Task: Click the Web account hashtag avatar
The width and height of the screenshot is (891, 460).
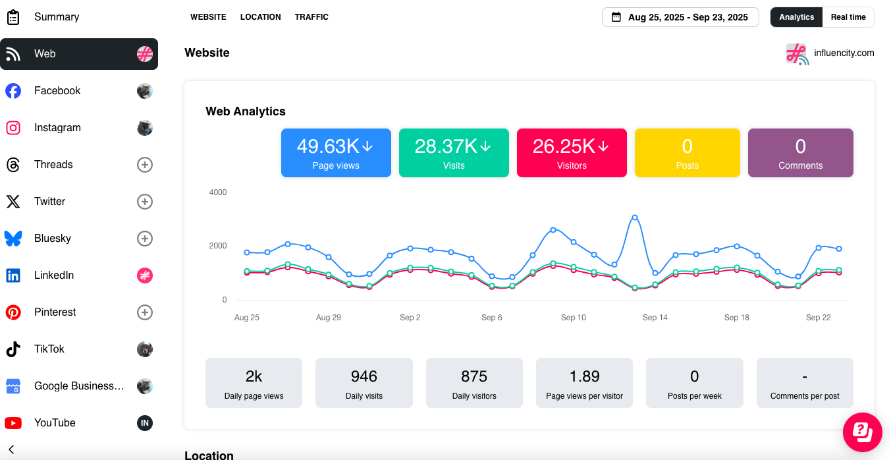Action: [145, 54]
